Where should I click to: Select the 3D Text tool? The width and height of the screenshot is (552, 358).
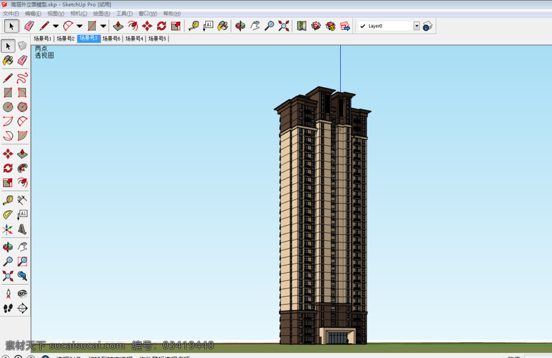pos(22,230)
